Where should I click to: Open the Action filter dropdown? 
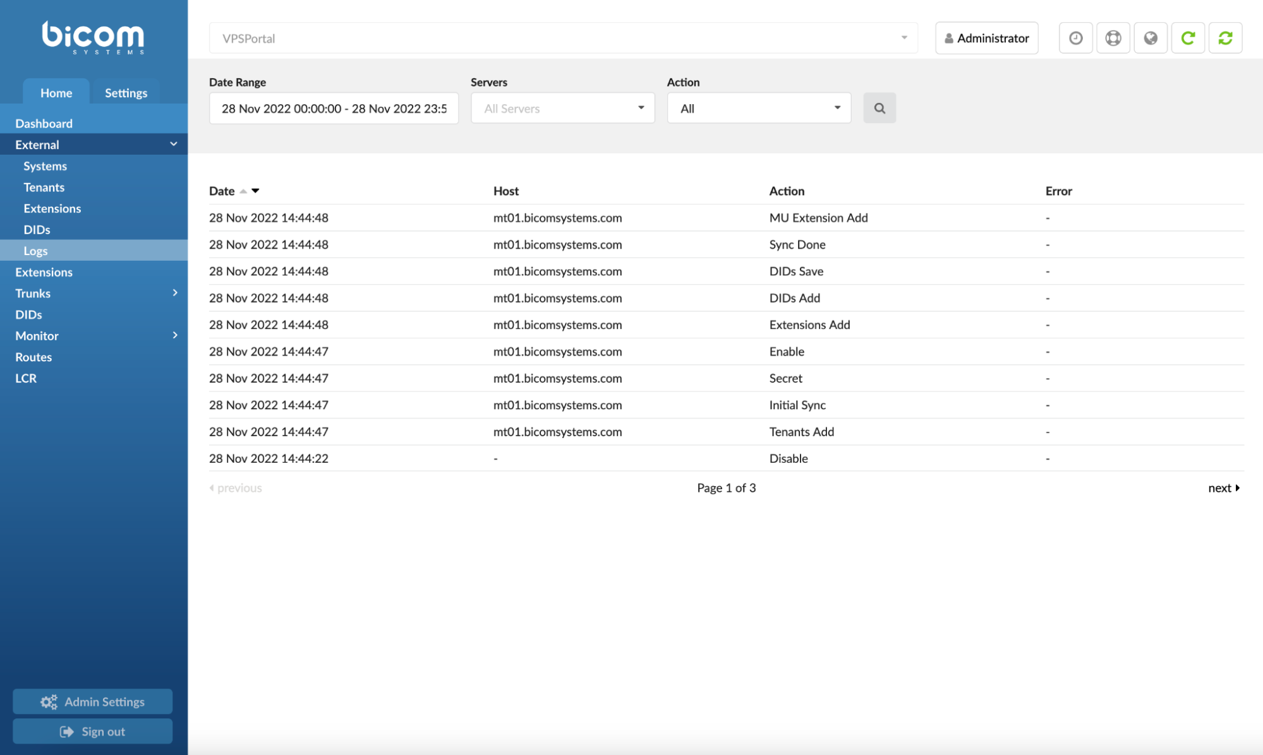(x=759, y=108)
